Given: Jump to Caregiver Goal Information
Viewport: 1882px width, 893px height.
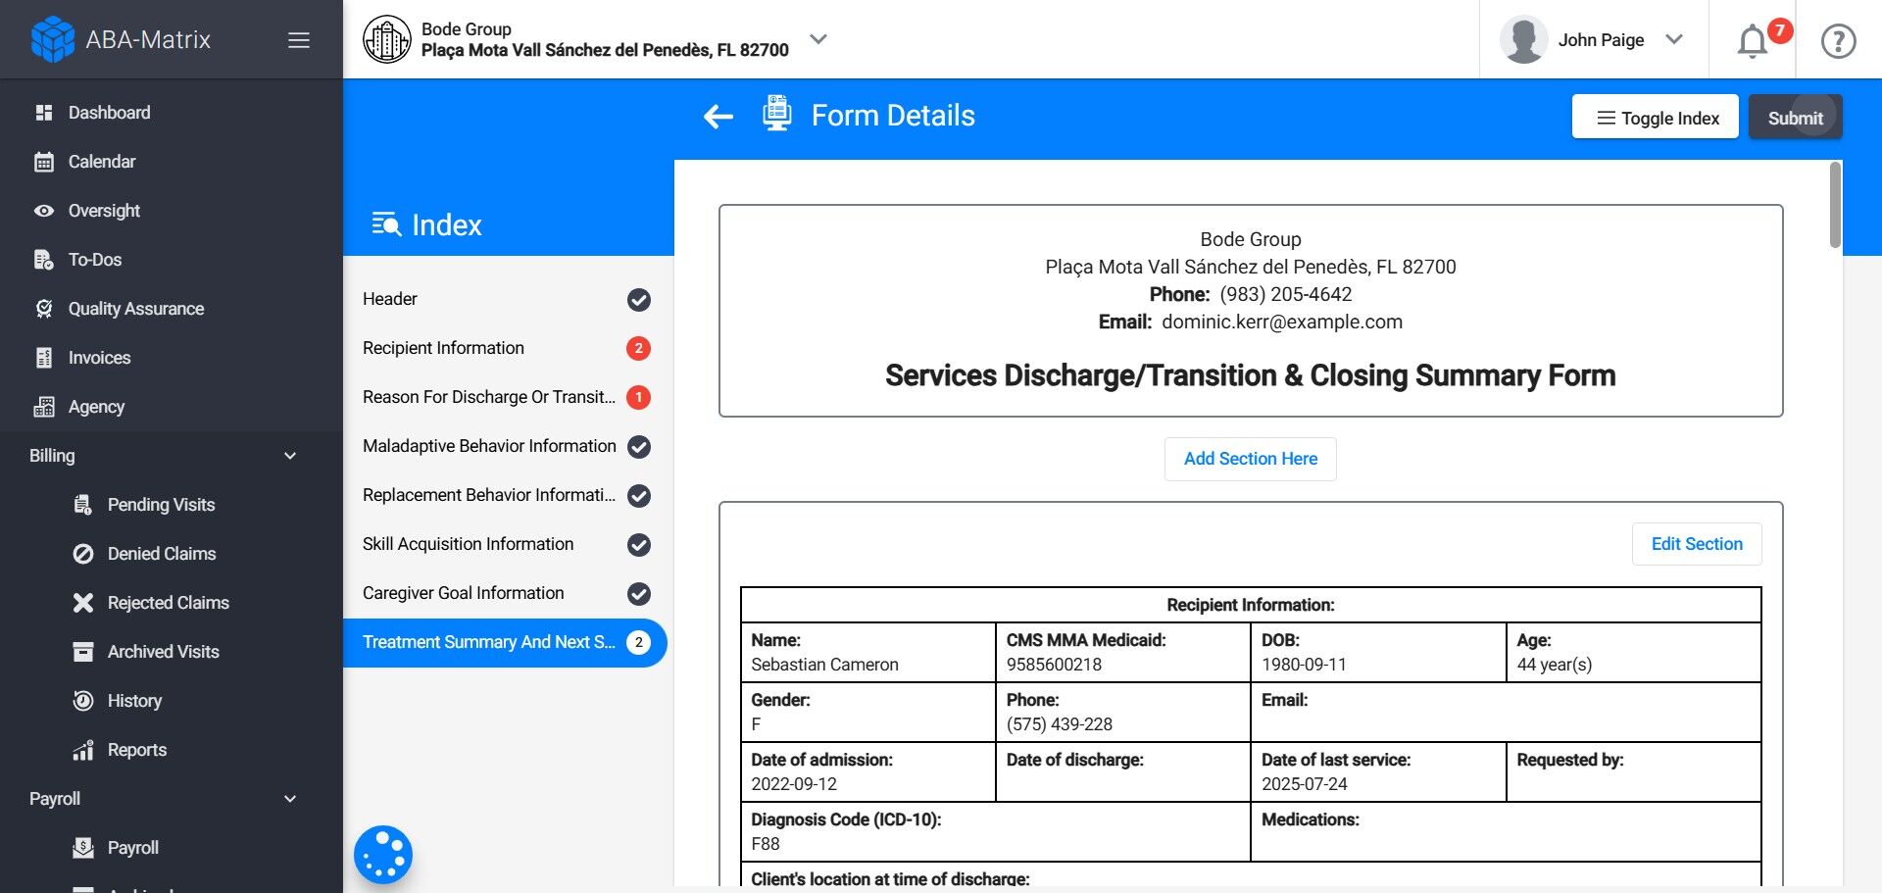Looking at the screenshot, I should click(506, 593).
